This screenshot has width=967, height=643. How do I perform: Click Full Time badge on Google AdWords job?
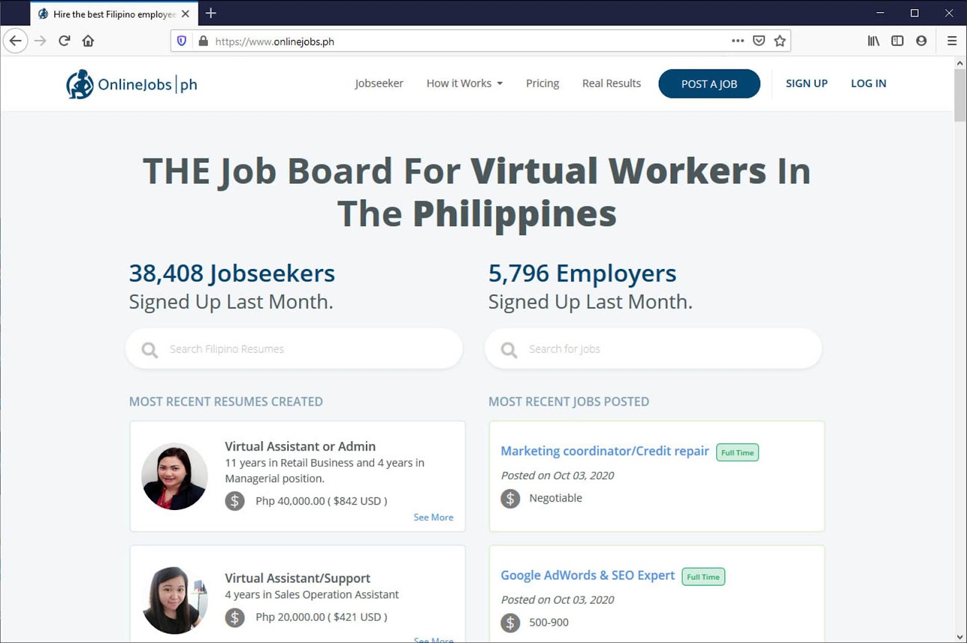703,577
